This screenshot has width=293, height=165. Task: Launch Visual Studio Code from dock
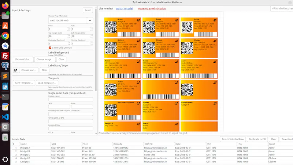tap(5, 117)
